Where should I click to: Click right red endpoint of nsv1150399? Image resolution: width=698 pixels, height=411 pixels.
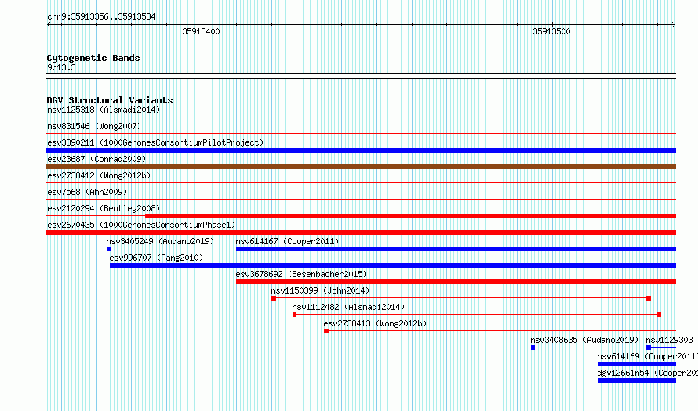point(649,298)
